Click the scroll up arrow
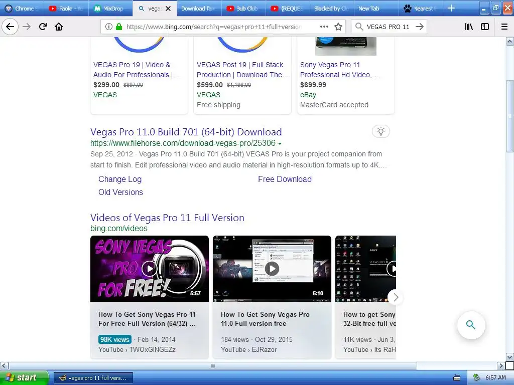This screenshot has height=385, width=514. [x=510, y=41]
